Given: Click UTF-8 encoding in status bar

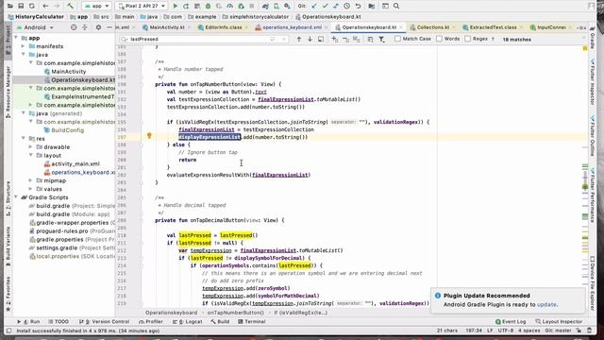Looking at the screenshot, I should tap(506, 331).
